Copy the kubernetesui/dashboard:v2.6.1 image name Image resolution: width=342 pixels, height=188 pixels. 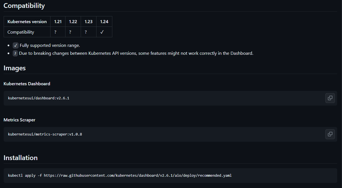(330, 98)
